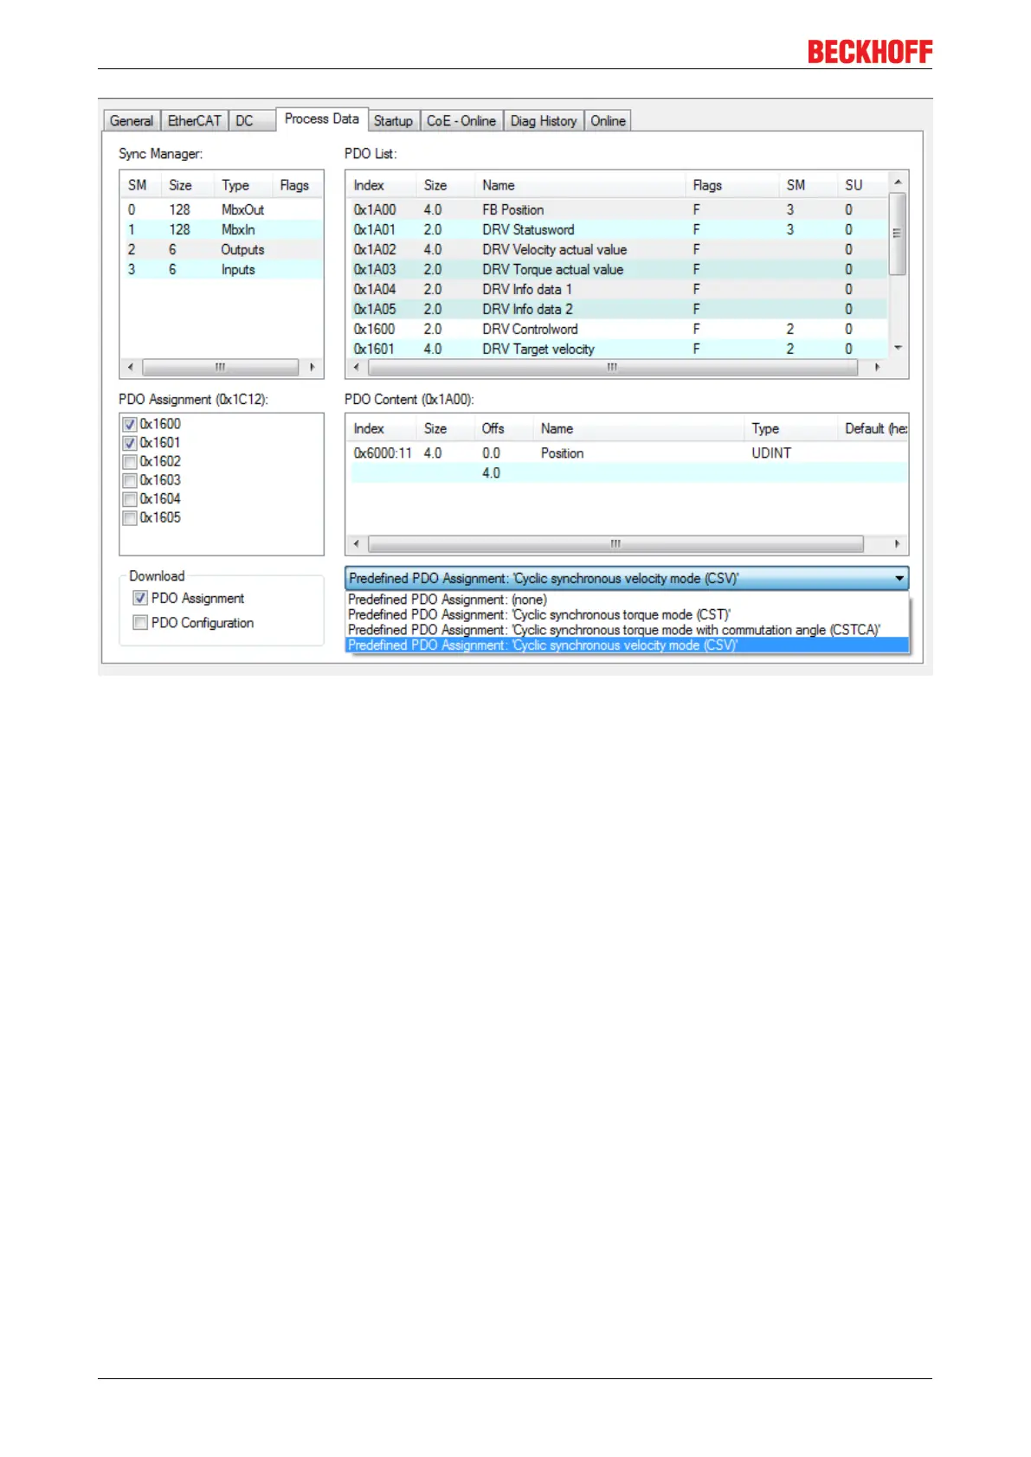
Task: Click PDO List horizontal scroll left arrow
Action: click(x=357, y=367)
